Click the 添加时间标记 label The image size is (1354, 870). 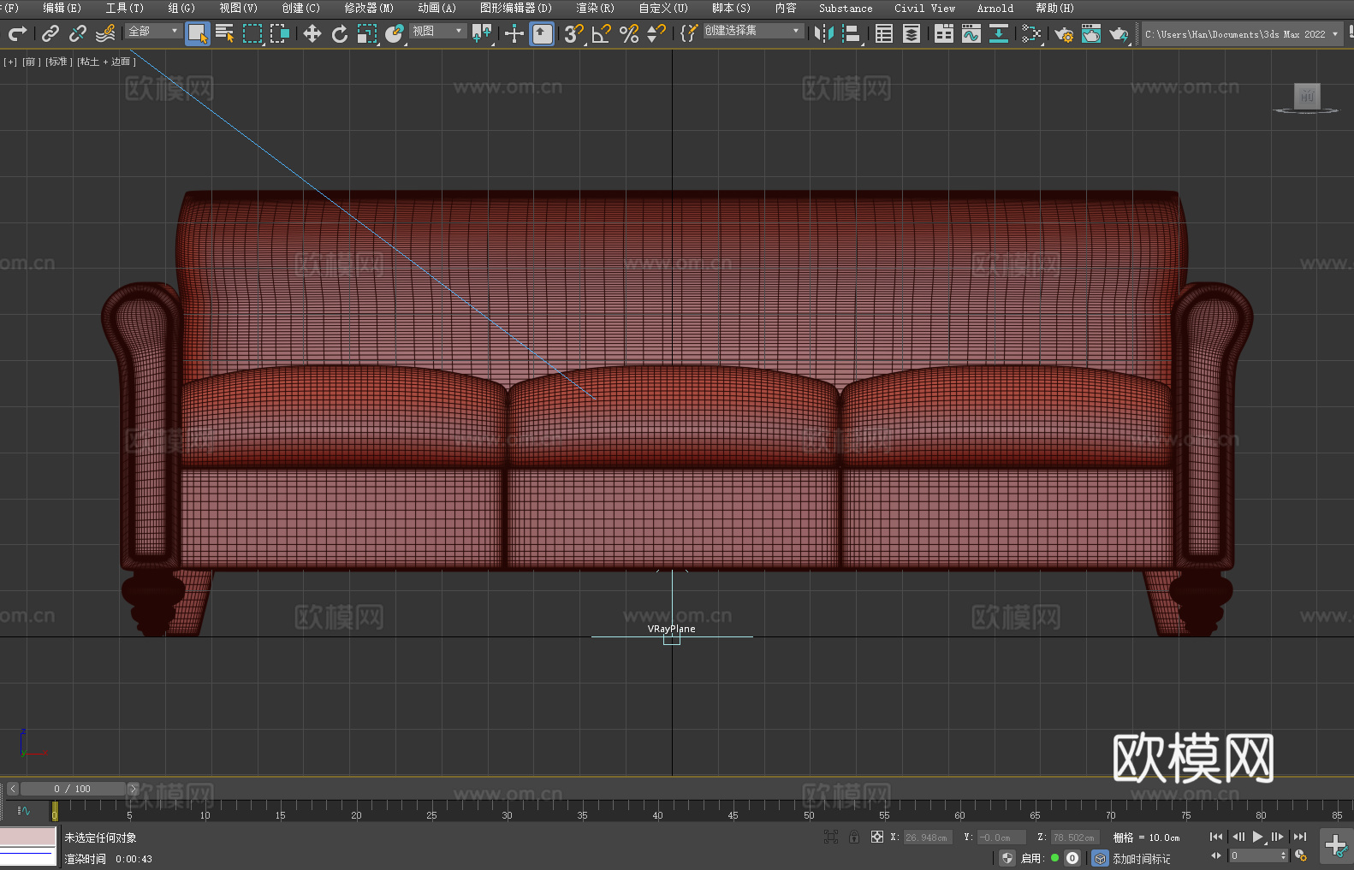click(x=1141, y=858)
